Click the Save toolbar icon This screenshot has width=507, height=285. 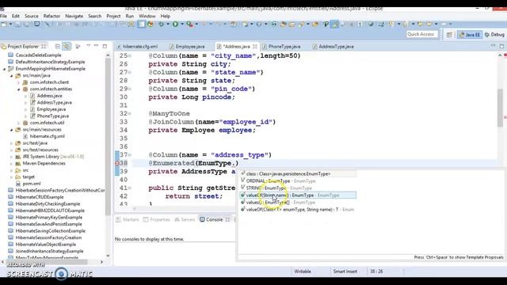[x=17, y=25]
